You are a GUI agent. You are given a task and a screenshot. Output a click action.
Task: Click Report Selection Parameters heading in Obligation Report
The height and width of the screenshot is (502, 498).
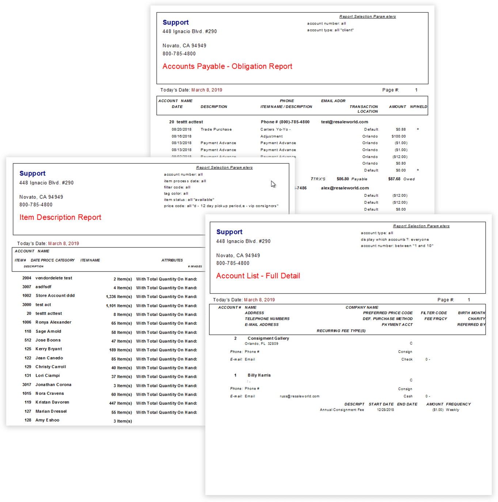368,16
